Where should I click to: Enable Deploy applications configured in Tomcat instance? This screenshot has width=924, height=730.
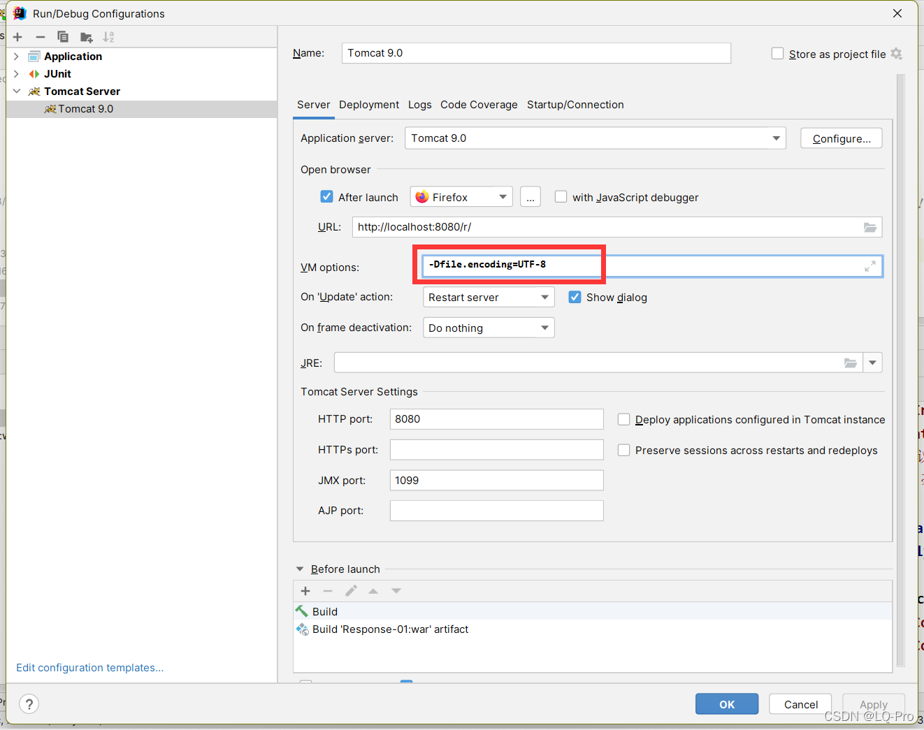[x=623, y=419]
